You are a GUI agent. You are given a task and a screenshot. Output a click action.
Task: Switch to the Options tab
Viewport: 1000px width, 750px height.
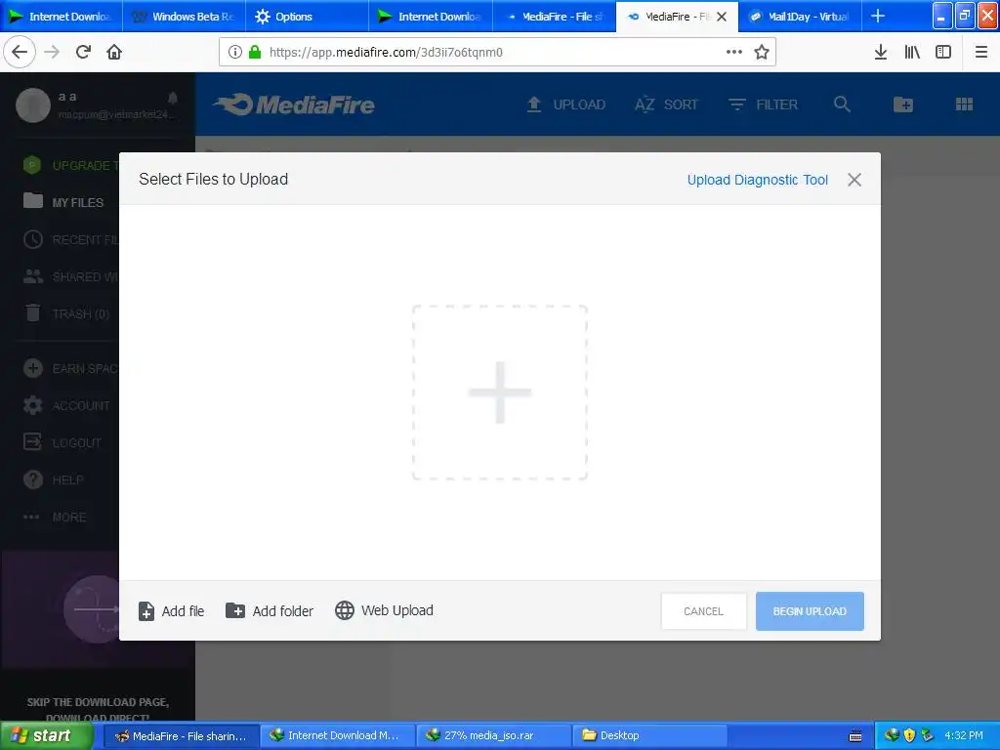(307, 17)
